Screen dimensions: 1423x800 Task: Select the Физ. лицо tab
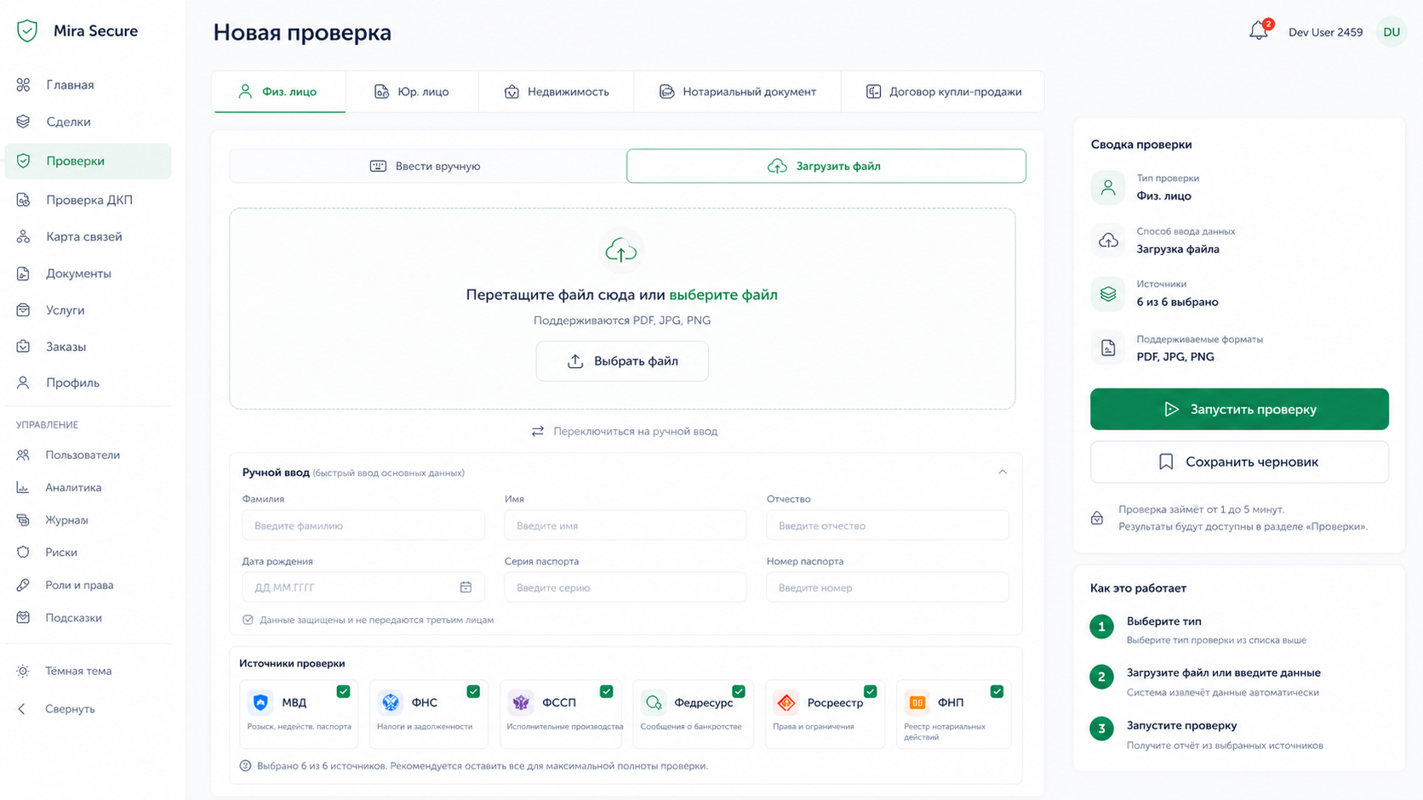click(x=278, y=92)
